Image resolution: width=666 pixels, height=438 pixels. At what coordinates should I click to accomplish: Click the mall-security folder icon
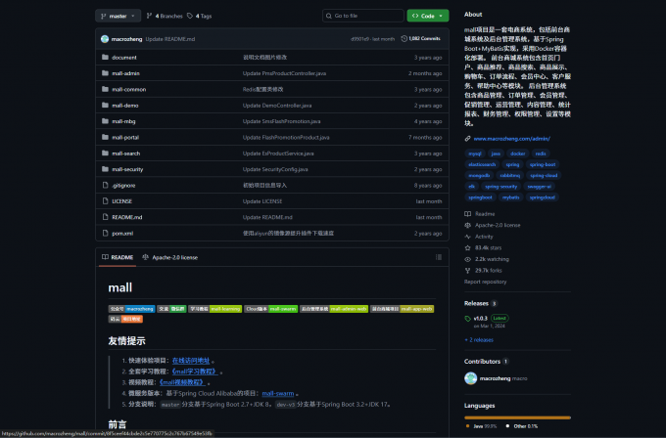tap(105, 169)
